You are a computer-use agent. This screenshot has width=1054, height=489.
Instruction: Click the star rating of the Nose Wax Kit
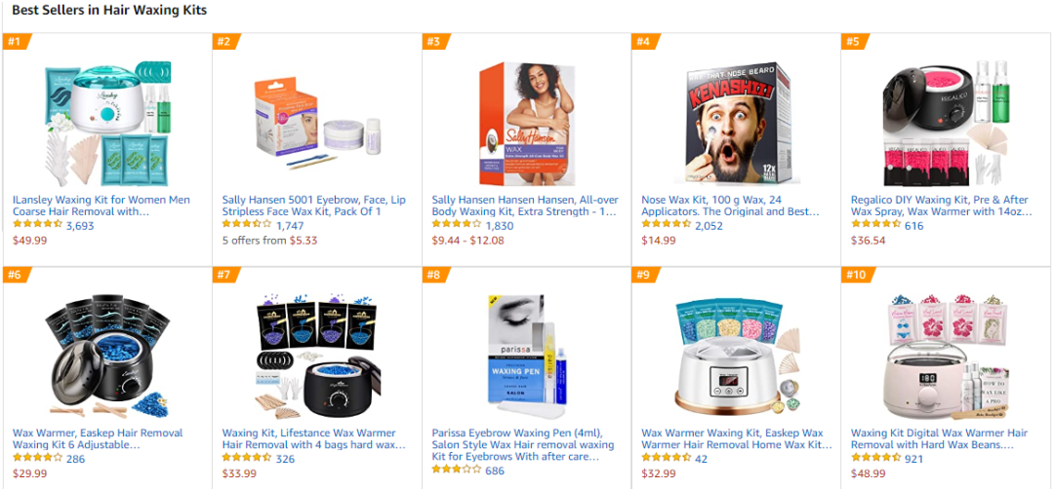point(667,225)
